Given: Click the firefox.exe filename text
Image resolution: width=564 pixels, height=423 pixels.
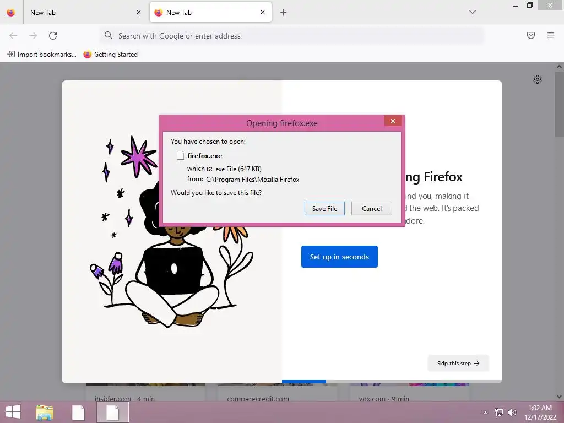Looking at the screenshot, I should coord(205,156).
